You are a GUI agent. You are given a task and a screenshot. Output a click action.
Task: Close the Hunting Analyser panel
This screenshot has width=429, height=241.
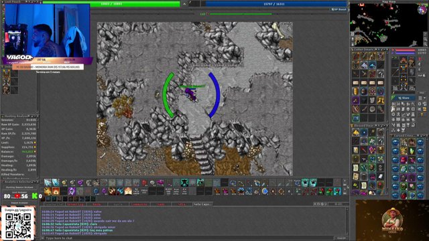(x=37, y=116)
